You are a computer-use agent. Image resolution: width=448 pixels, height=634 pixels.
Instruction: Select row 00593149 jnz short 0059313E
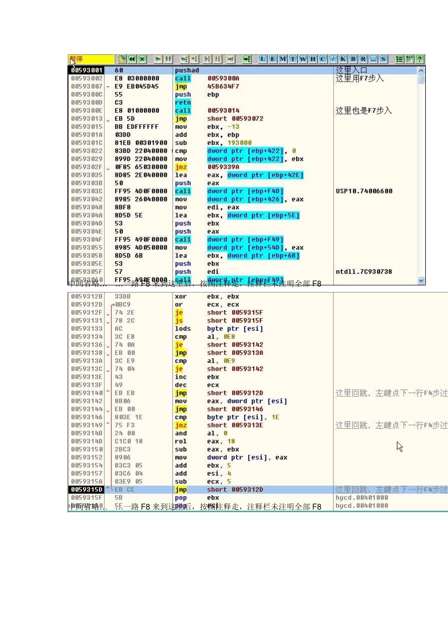coord(258,425)
